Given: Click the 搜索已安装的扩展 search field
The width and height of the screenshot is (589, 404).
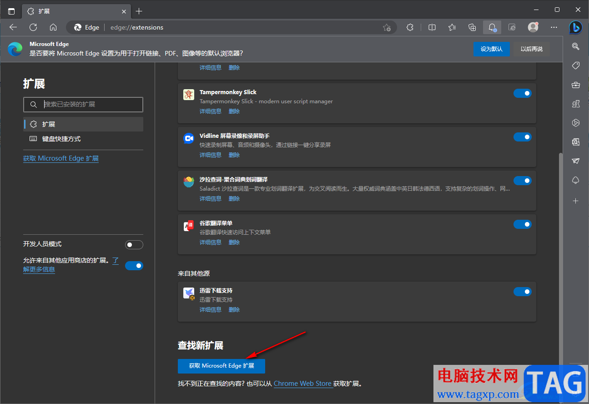Looking at the screenshot, I should tap(83, 105).
